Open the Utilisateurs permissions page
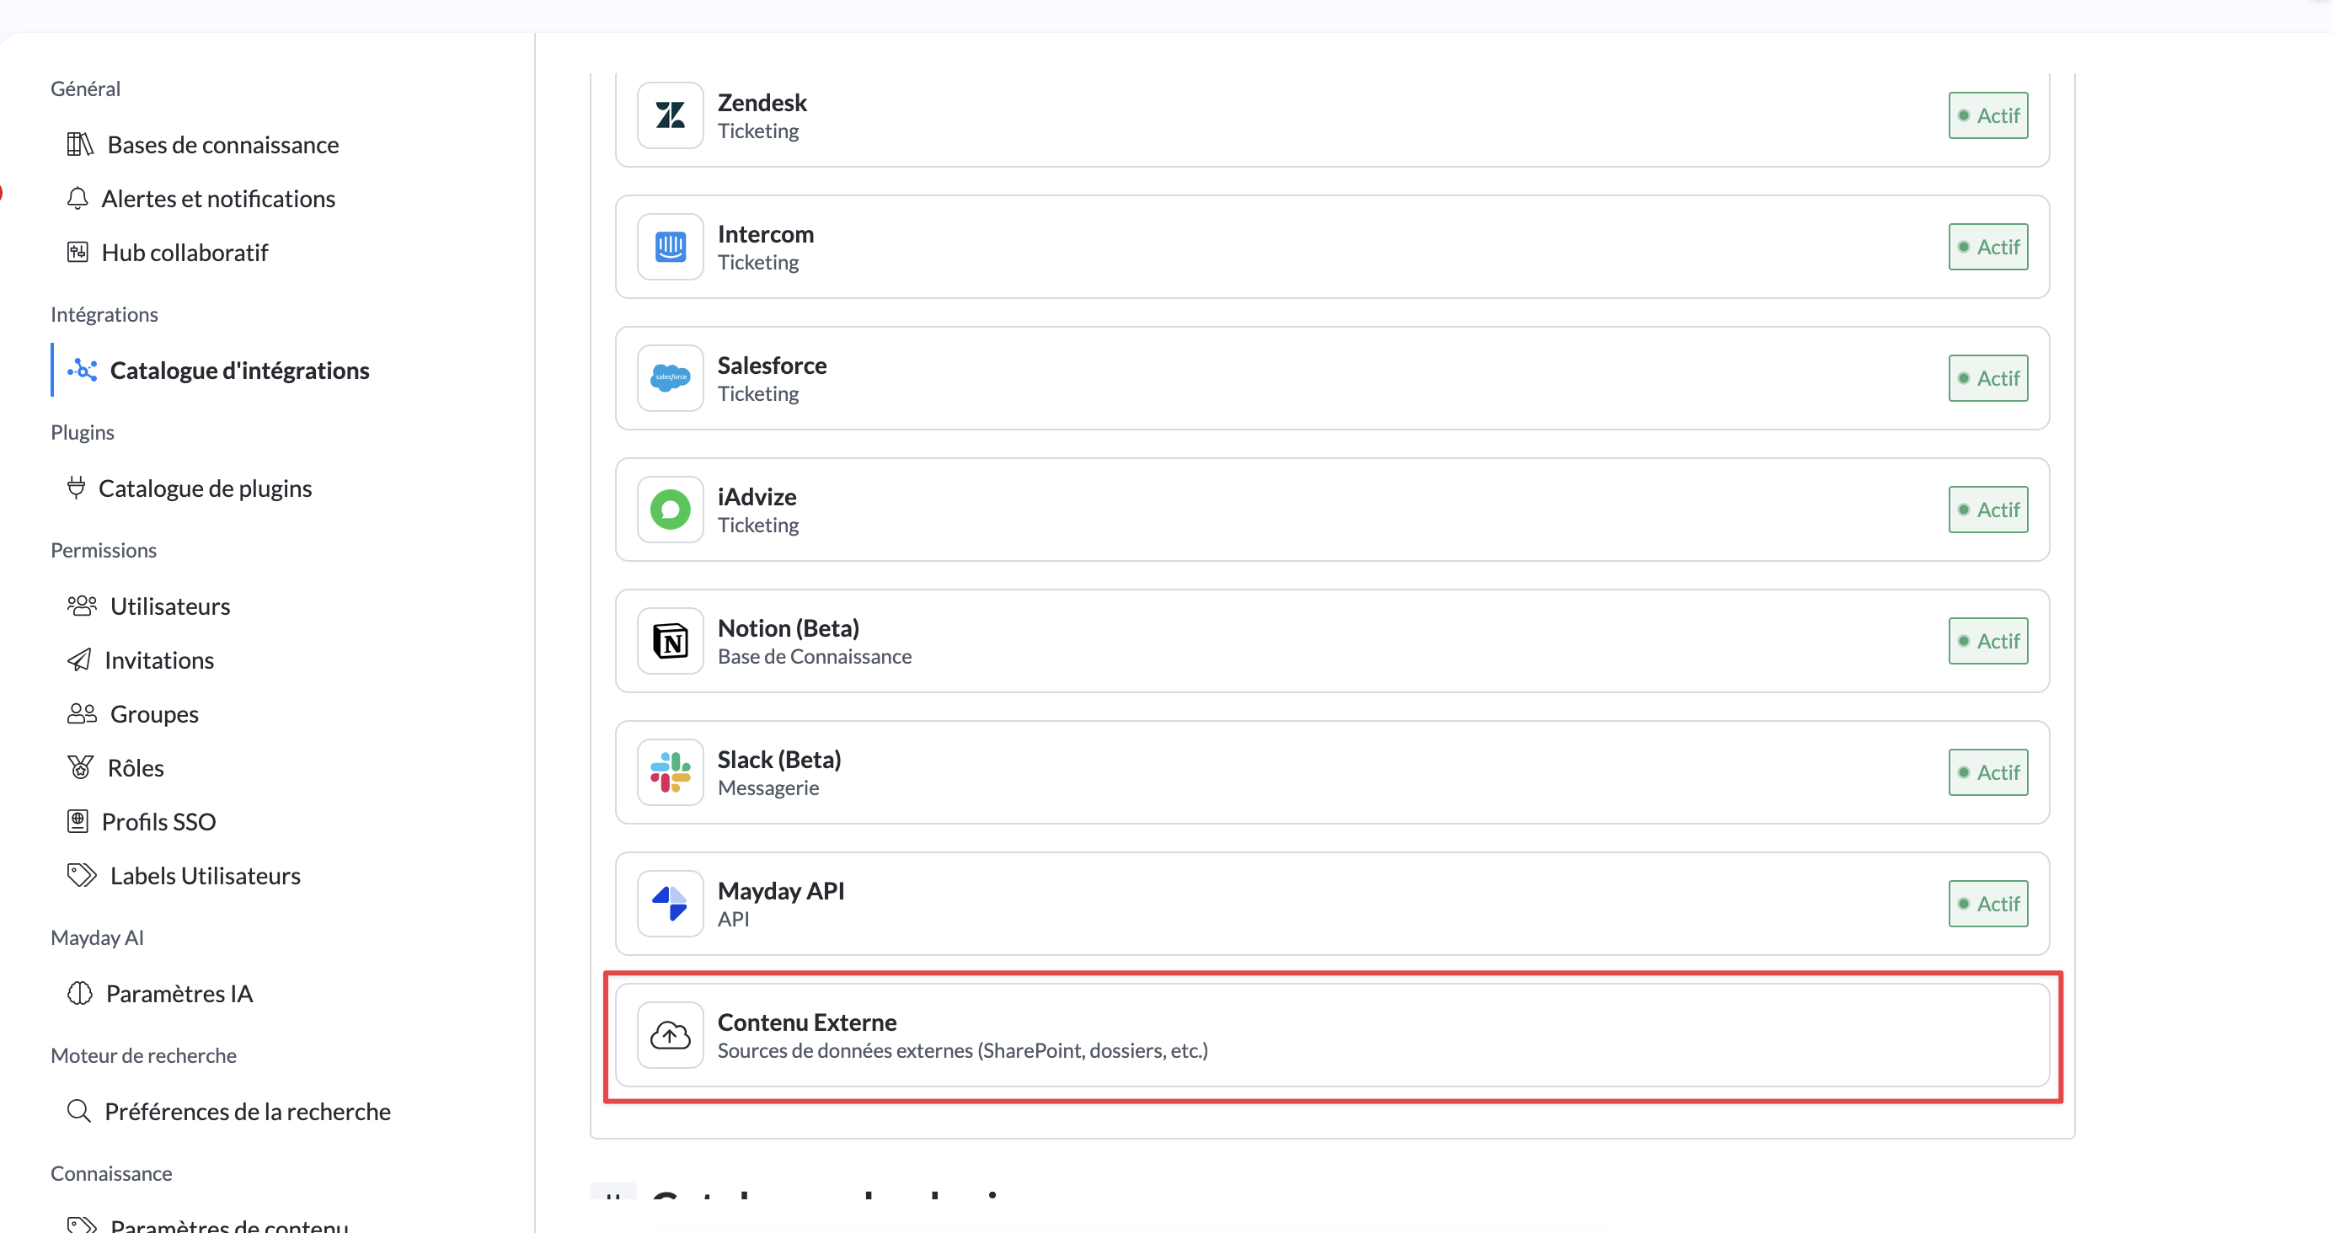Viewport: 2332px width, 1233px height. point(169,606)
